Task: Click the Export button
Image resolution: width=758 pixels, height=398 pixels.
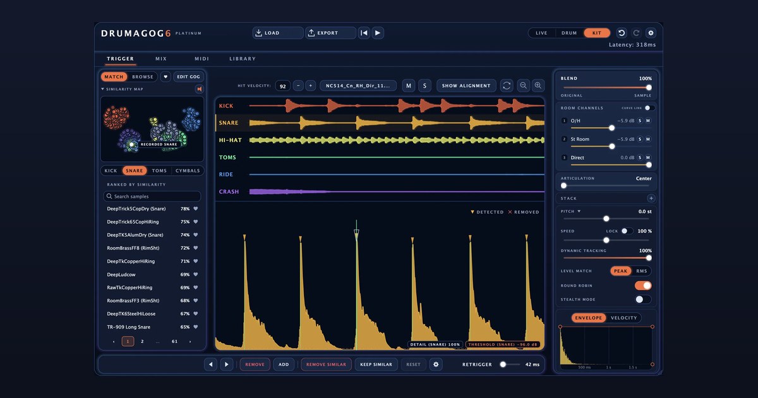Action: [x=330, y=33]
